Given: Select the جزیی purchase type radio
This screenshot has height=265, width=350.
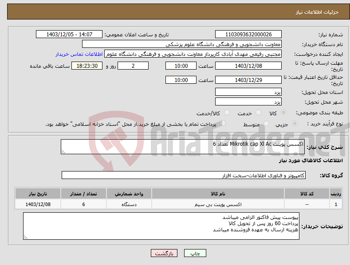Looking at the screenshot, I should [295, 124].
